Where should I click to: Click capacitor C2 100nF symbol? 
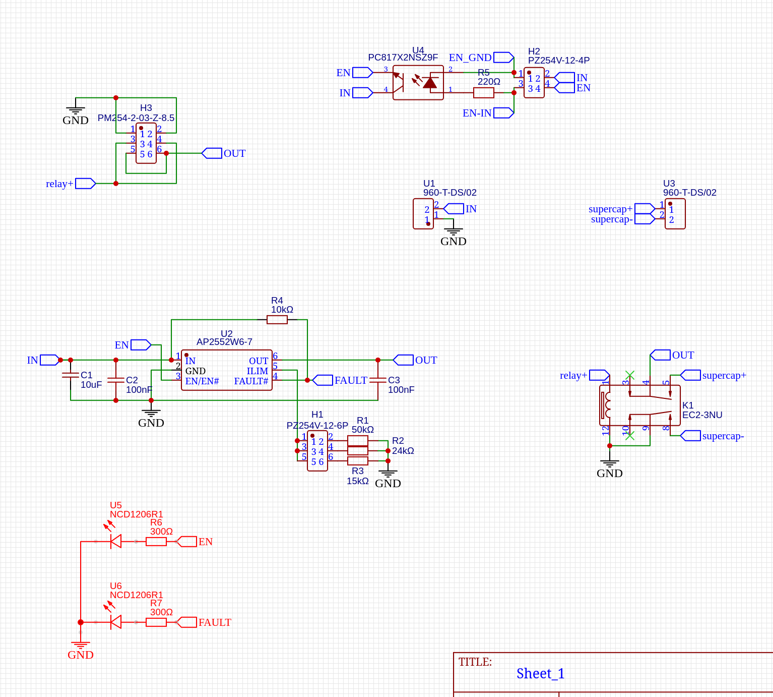click(x=116, y=380)
